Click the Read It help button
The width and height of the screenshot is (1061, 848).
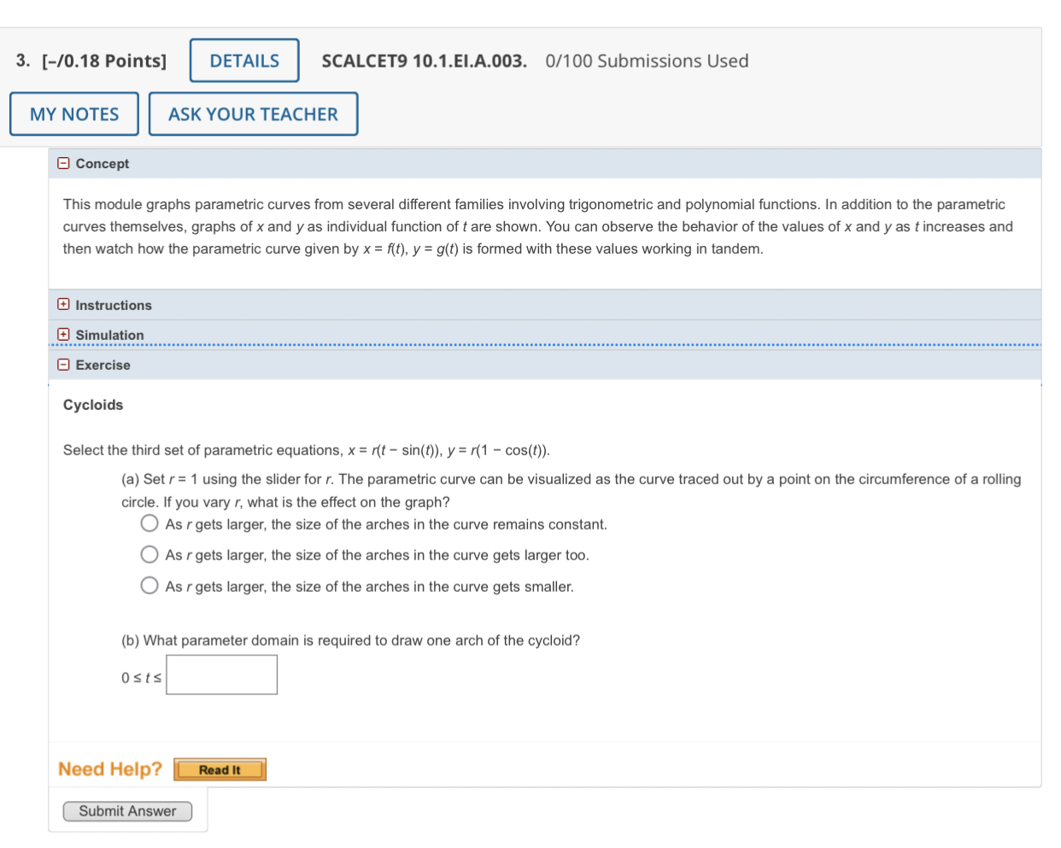220,769
